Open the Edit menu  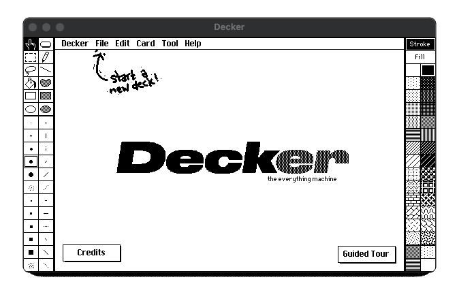click(123, 44)
